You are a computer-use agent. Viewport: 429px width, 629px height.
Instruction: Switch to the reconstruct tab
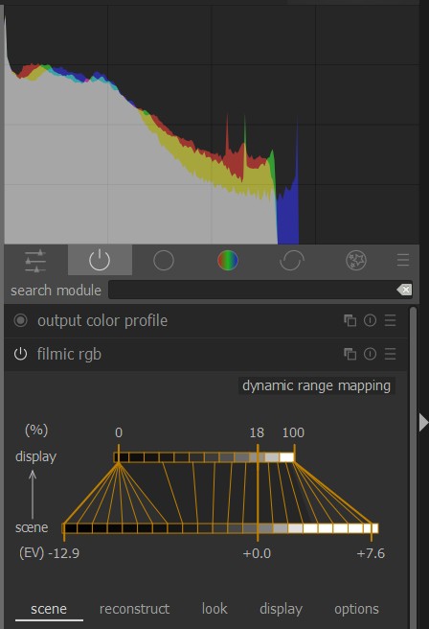click(x=135, y=609)
